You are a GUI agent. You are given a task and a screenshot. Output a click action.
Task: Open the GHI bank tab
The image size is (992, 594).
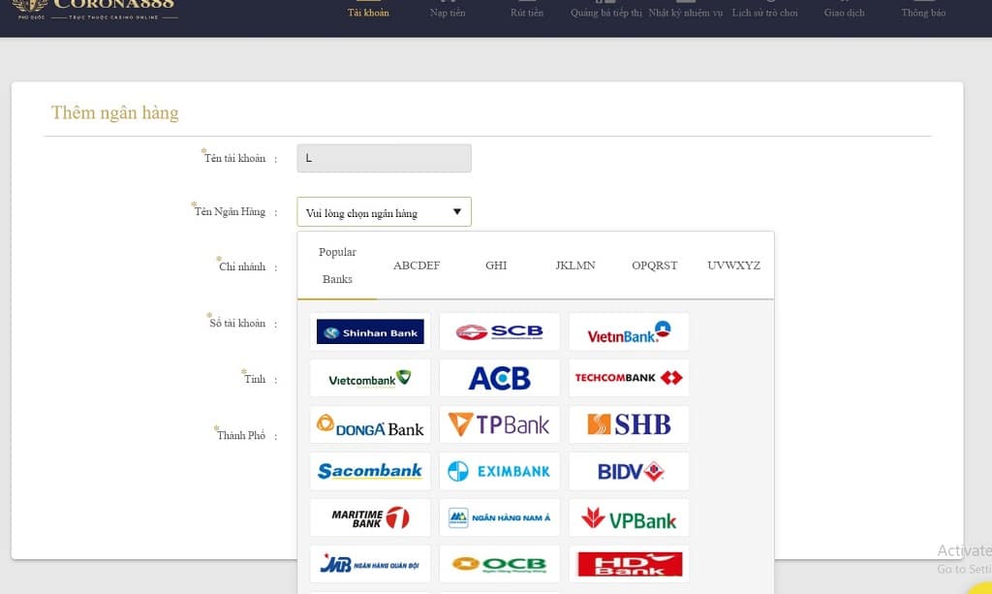pos(496,266)
